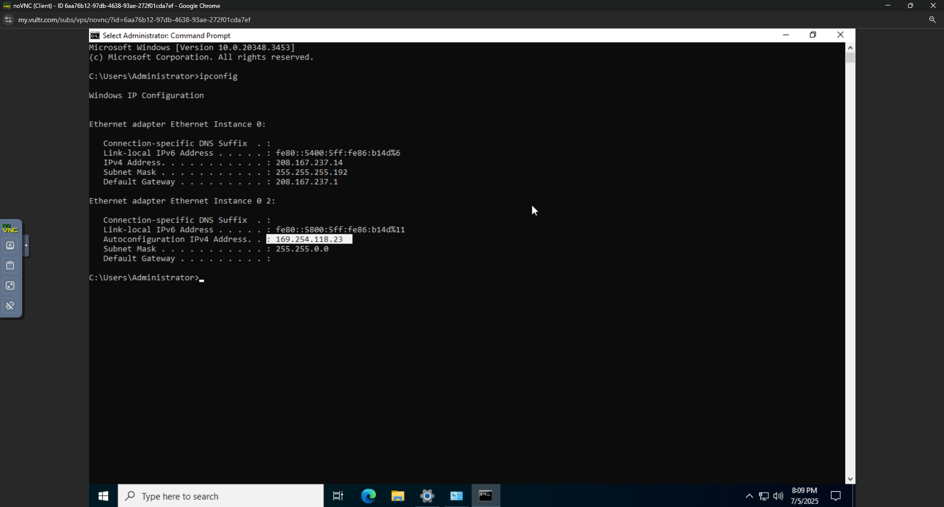Click IPv4 address 208.167.237.14

point(309,162)
